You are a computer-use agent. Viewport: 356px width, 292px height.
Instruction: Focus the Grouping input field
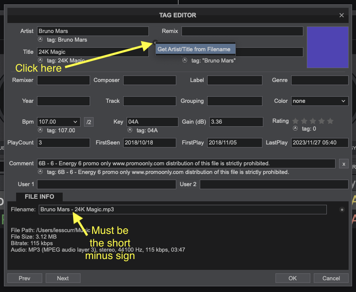[235, 101]
